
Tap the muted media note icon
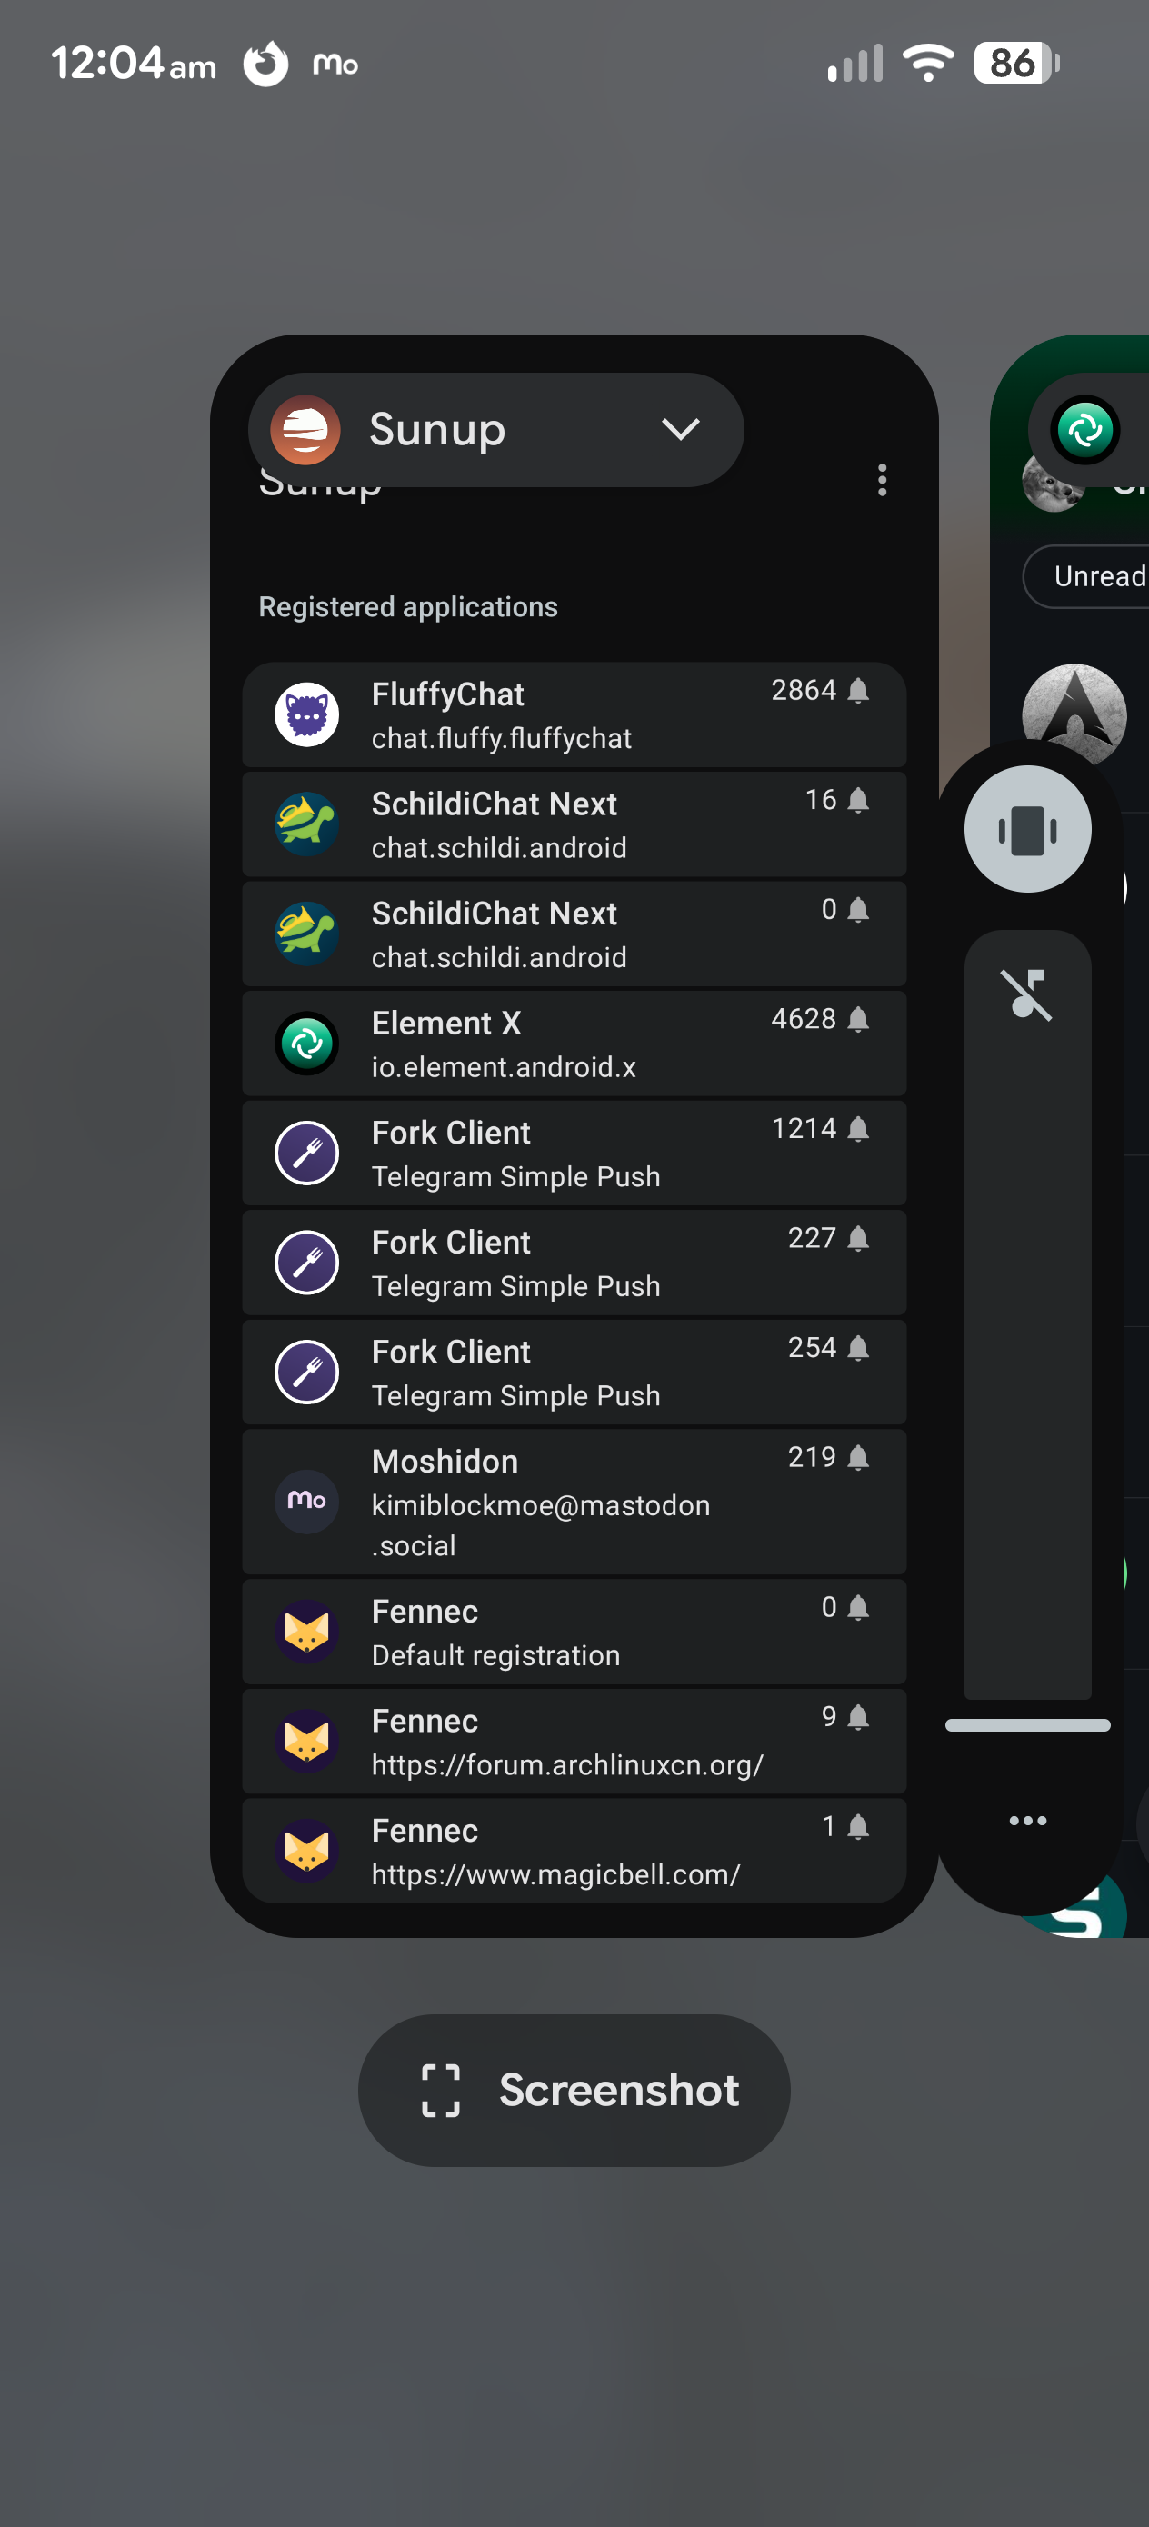tap(1026, 994)
